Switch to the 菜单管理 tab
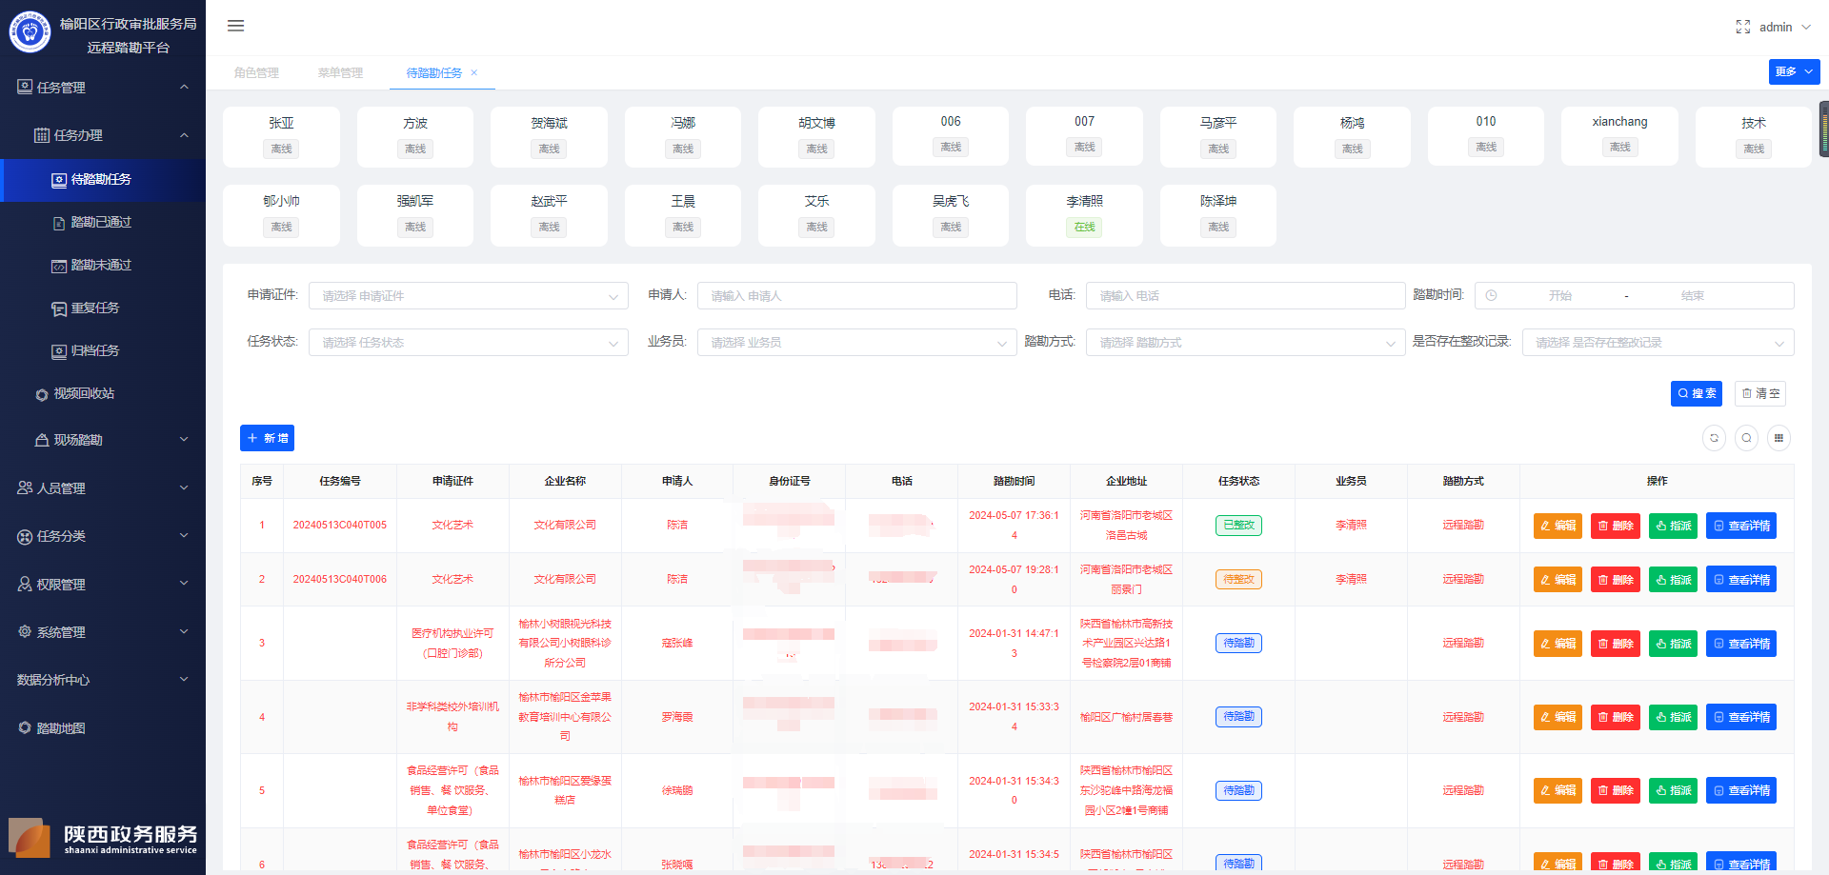1829x875 pixels. [340, 72]
